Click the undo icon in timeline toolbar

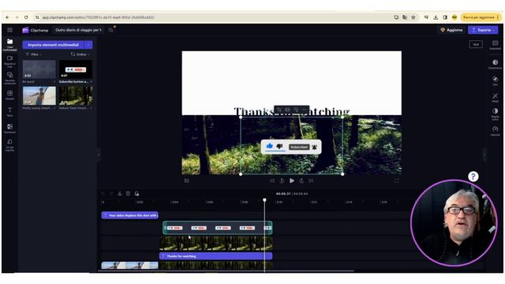point(103,193)
